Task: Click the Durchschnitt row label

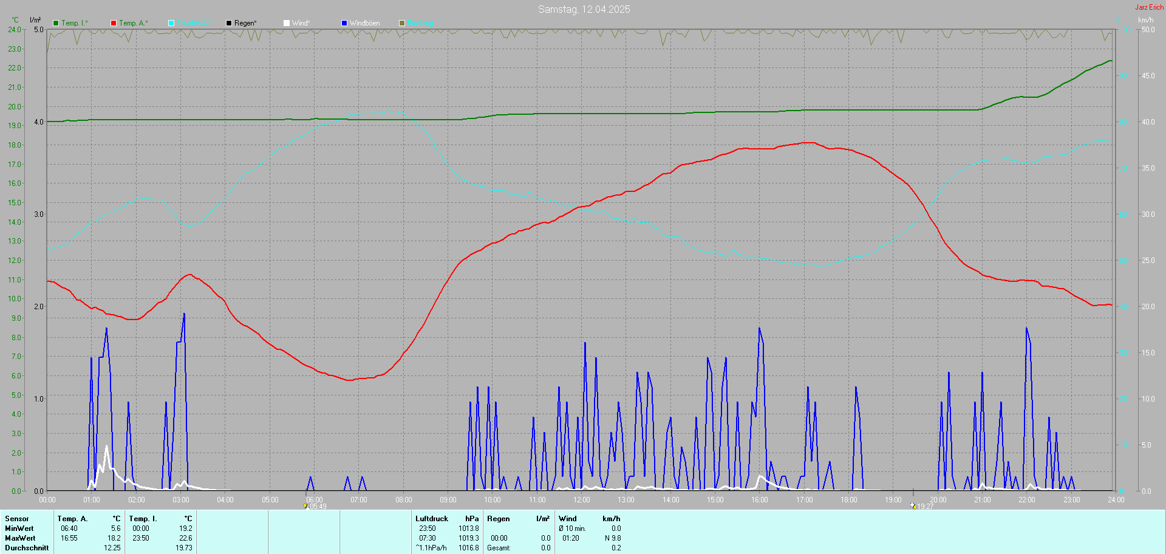Action: tap(27, 548)
